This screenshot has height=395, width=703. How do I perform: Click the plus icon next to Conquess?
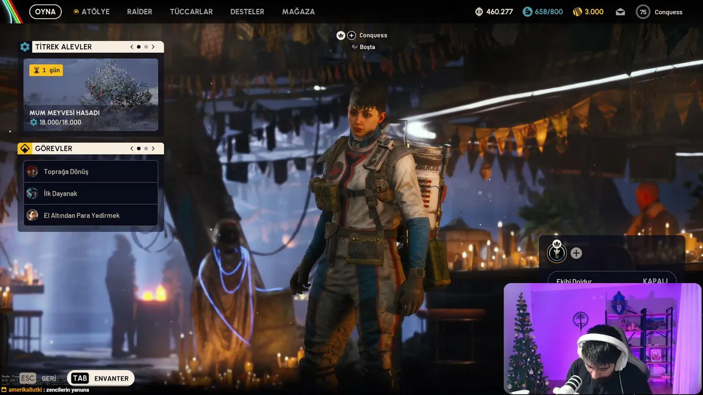(351, 35)
